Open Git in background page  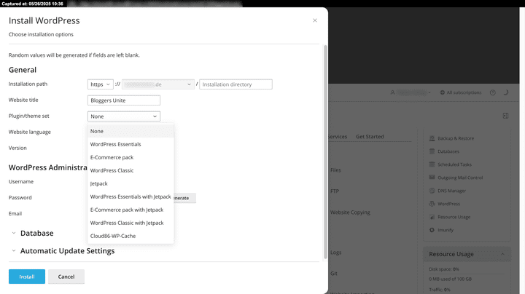point(333,274)
